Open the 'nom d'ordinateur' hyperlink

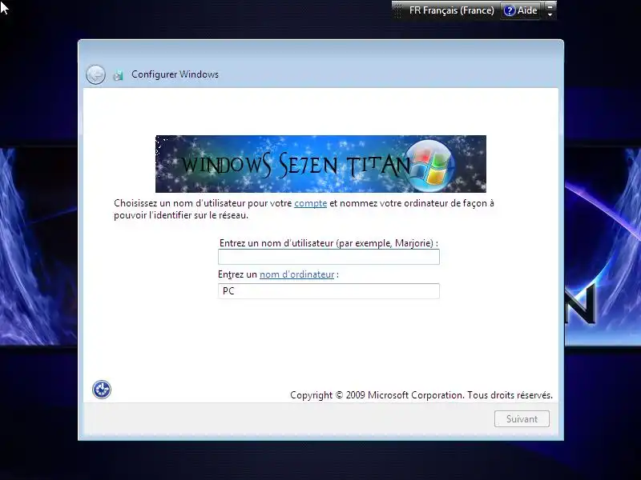coord(296,274)
